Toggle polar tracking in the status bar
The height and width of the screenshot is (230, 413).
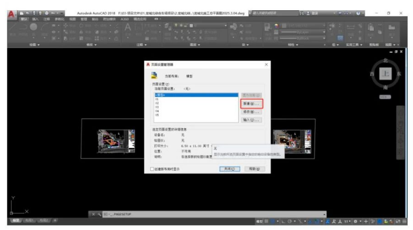tap(290, 222)
